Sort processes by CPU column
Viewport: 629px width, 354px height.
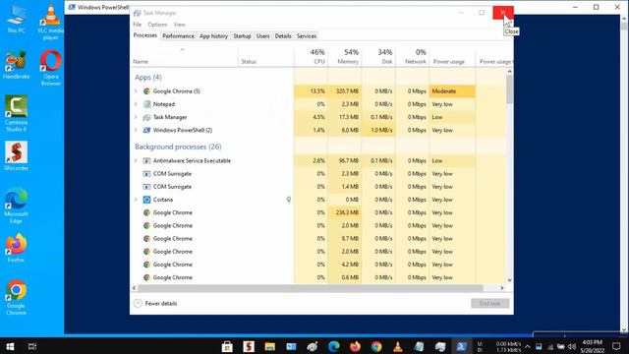click(311, 56)
